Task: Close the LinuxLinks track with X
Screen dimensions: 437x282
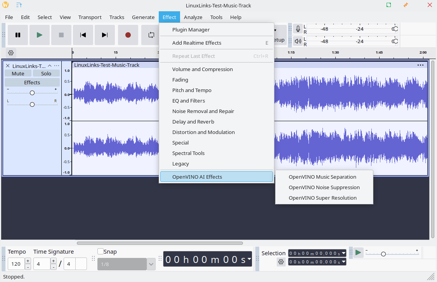Action: [x=8, y=66]
